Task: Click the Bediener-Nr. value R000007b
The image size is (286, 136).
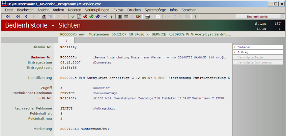Action: click(68, 57)
